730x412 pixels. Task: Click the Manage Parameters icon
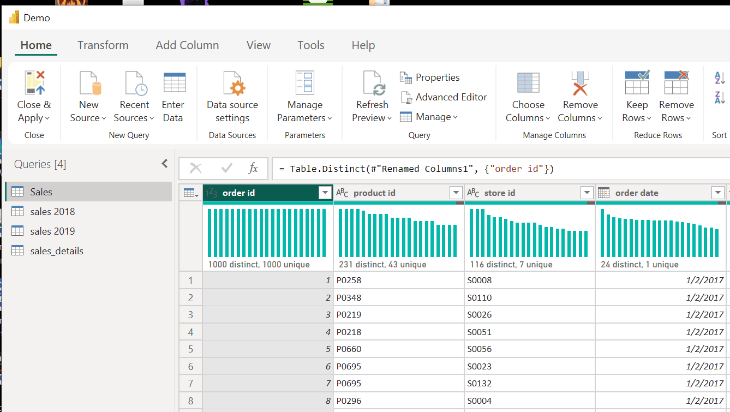(x=304, y=83)
